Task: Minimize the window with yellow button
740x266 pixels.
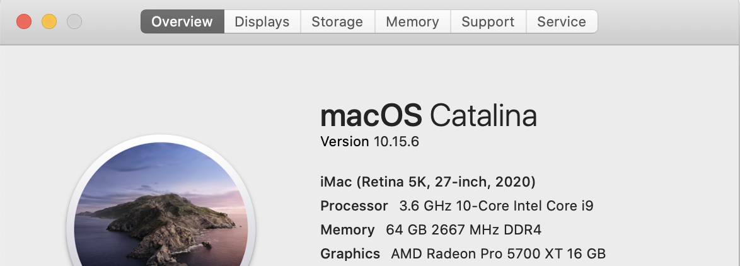Action: pos(49,22)
